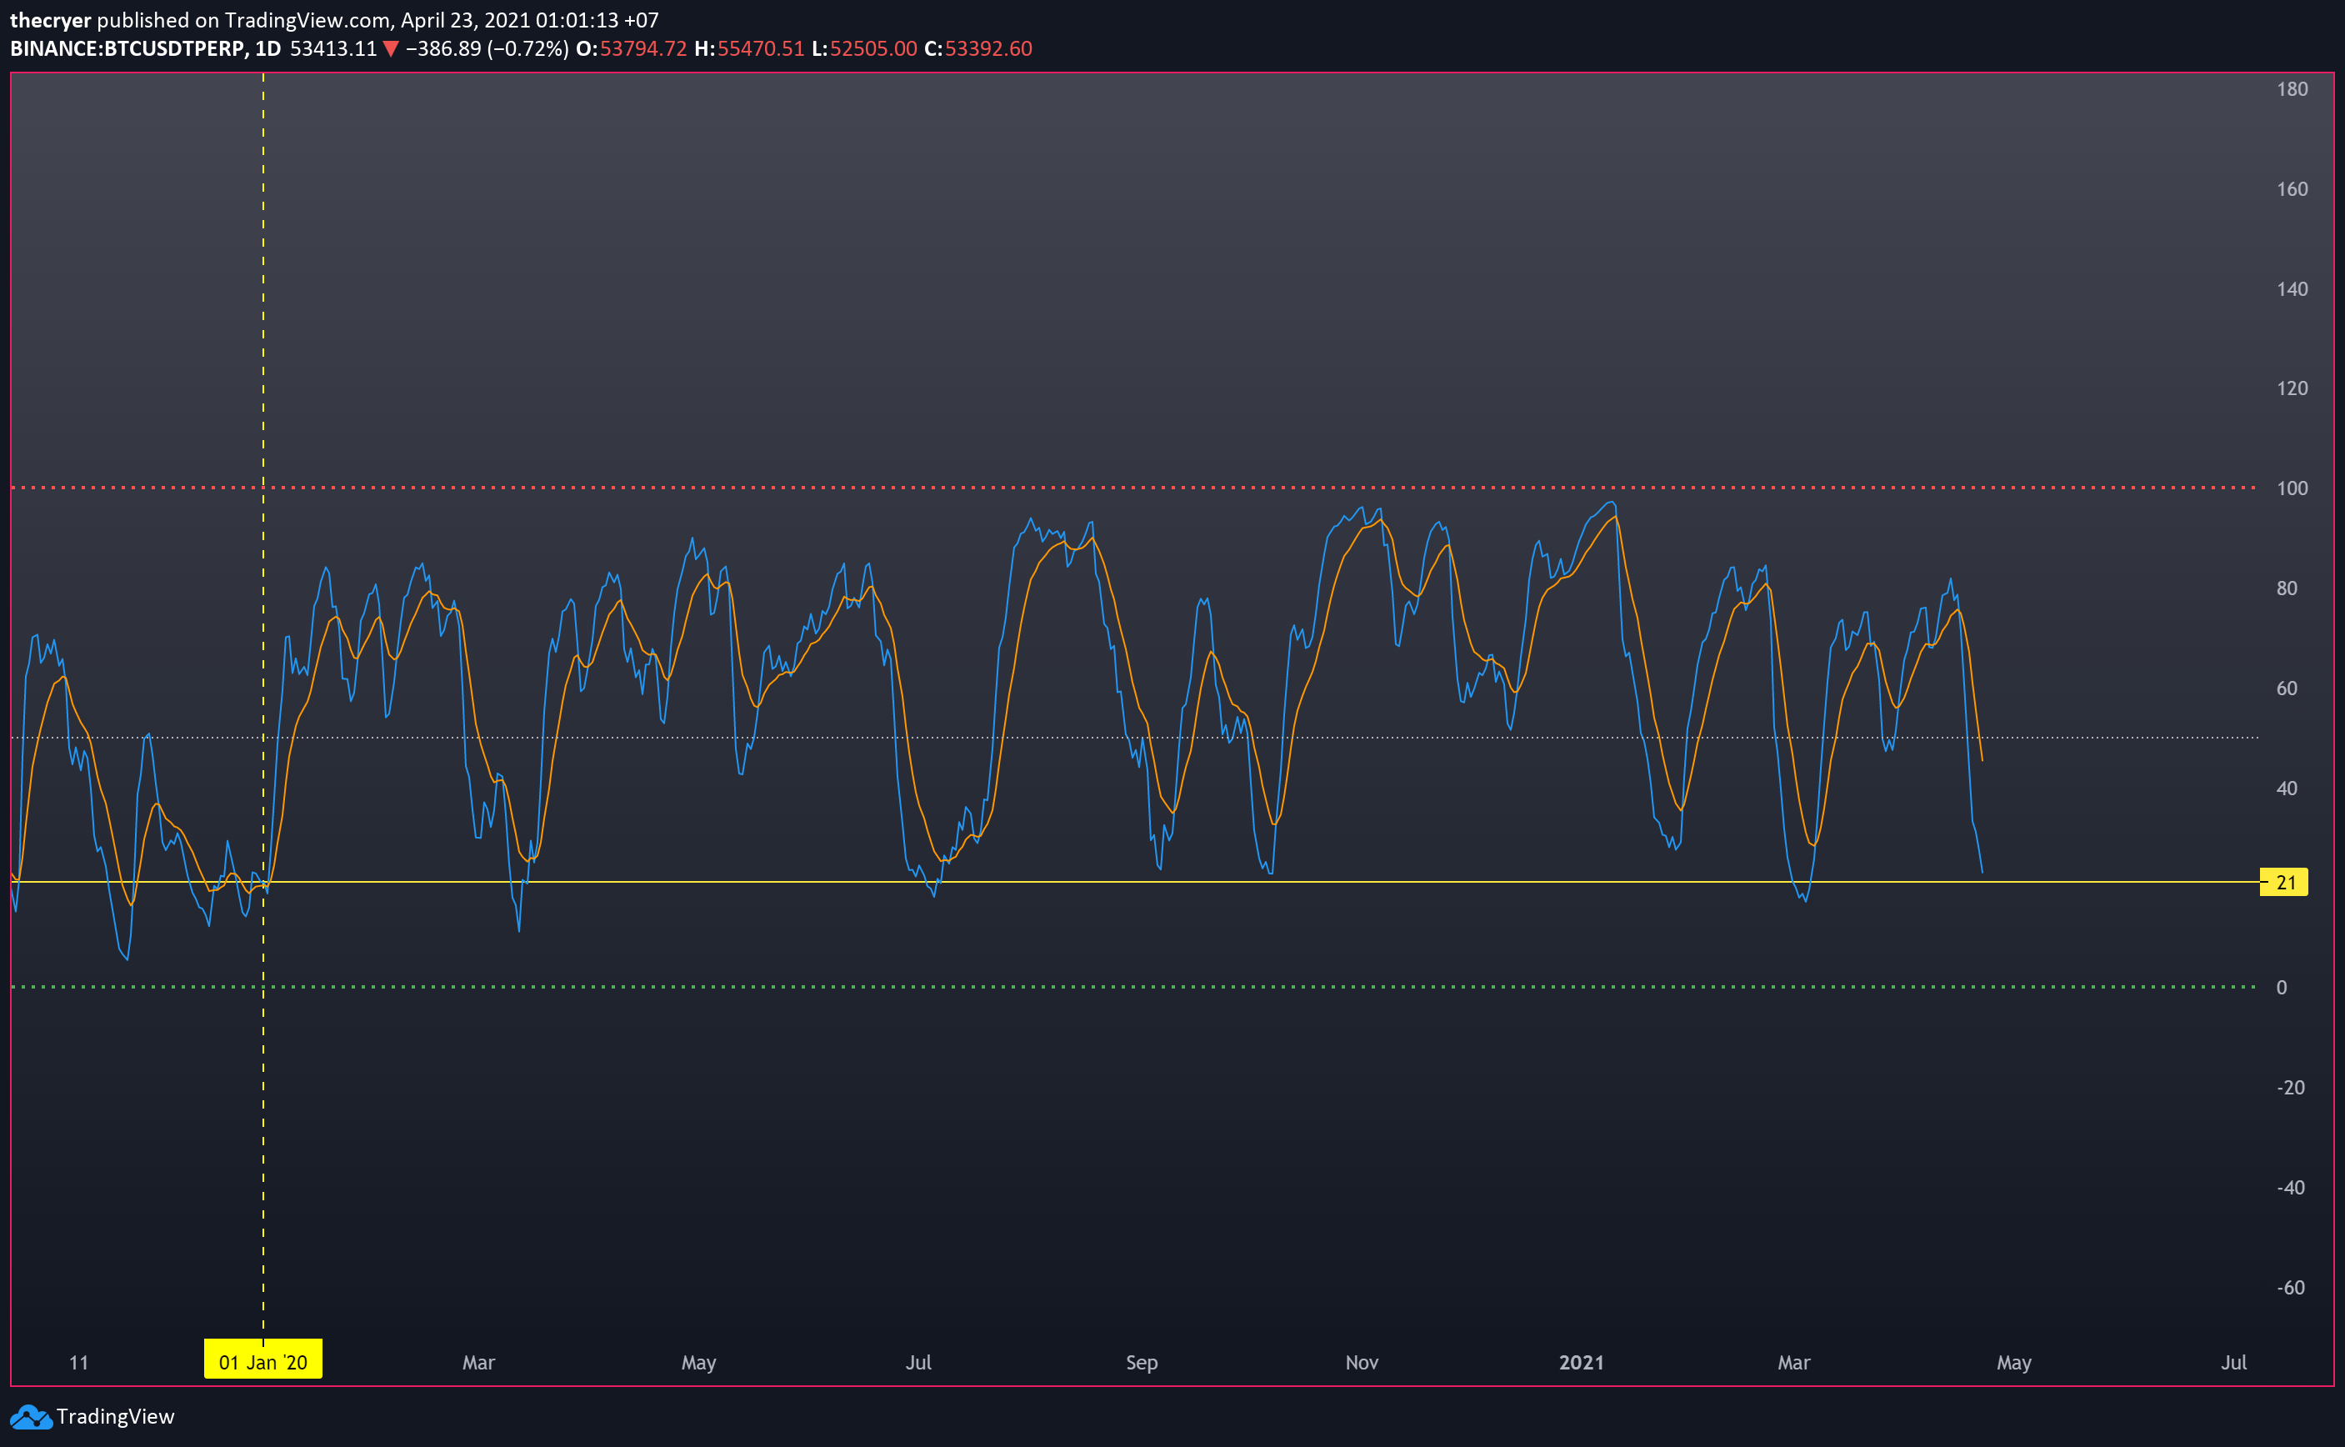Click the low value '52505.00'
2345x1447 pixels.
pos(873,49)
